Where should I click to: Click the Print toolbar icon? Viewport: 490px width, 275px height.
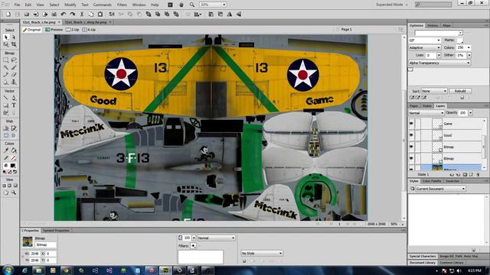54,15
